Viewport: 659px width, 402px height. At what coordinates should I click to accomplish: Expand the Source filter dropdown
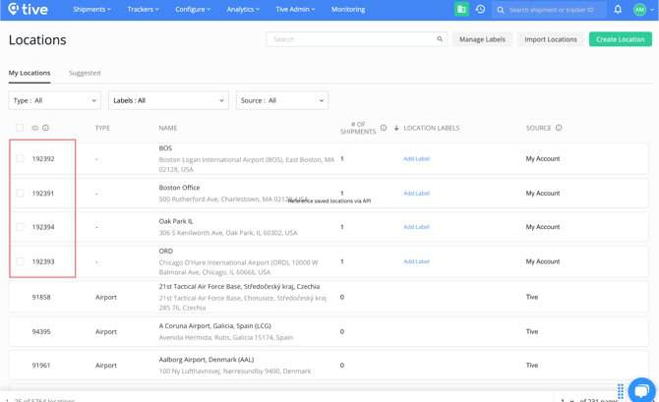281,100
